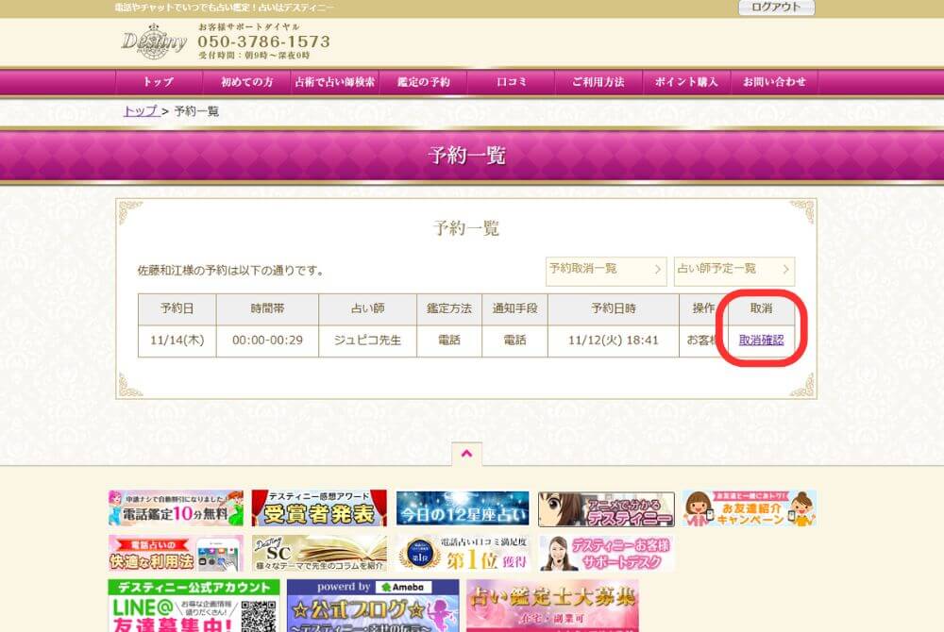The image size is (944, 632).
Task: Click ポイント購入 in the navigation bar
Action: [686, 82]
